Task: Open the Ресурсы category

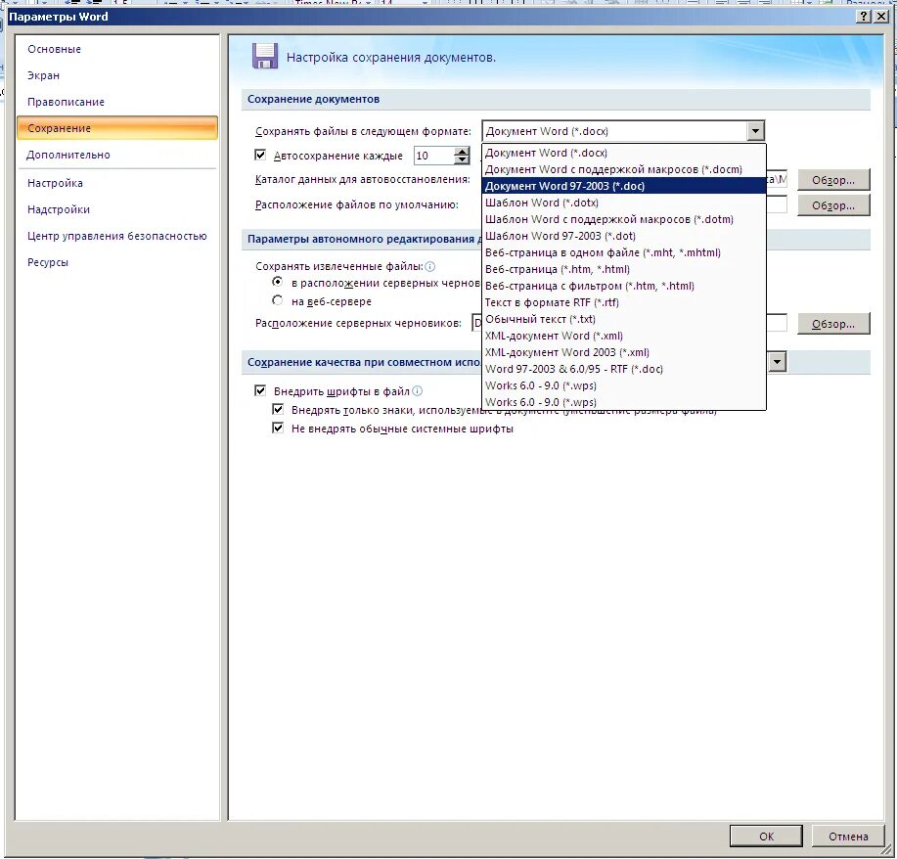Action: [x=48, y=262]
